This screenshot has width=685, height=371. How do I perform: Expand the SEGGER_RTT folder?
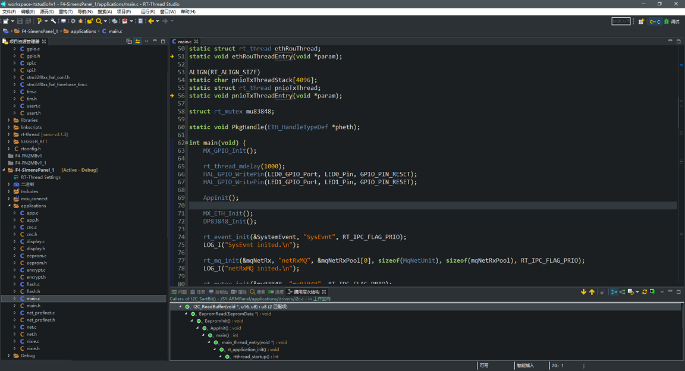(9, 142)
